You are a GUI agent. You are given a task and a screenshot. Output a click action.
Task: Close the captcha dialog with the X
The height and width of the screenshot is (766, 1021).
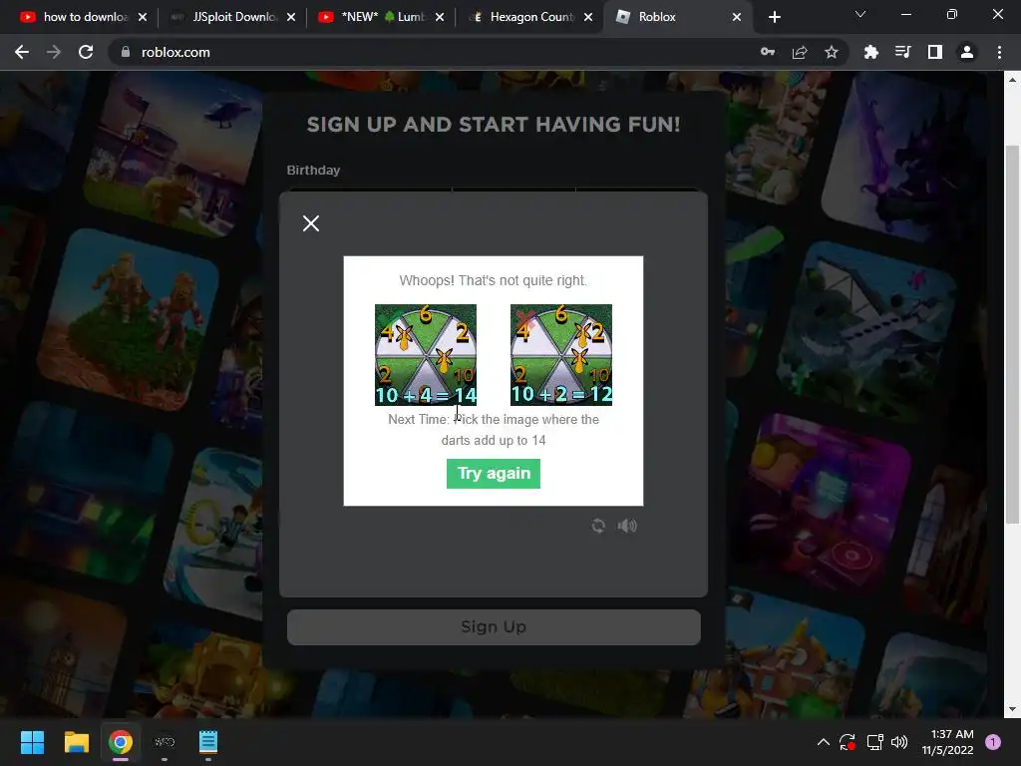coord(311,223)
